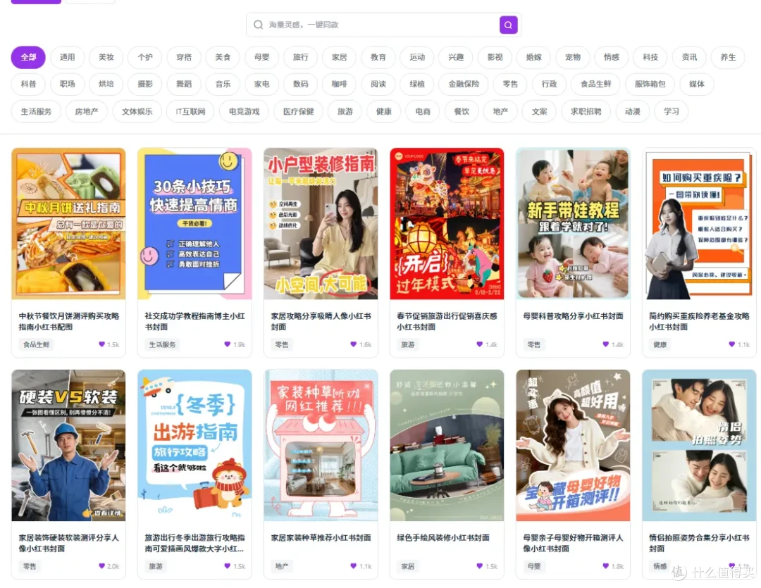761x588 pixels.
Task: Click heart icon on 简约购买重疾险 card
Action: pos(732,344)
